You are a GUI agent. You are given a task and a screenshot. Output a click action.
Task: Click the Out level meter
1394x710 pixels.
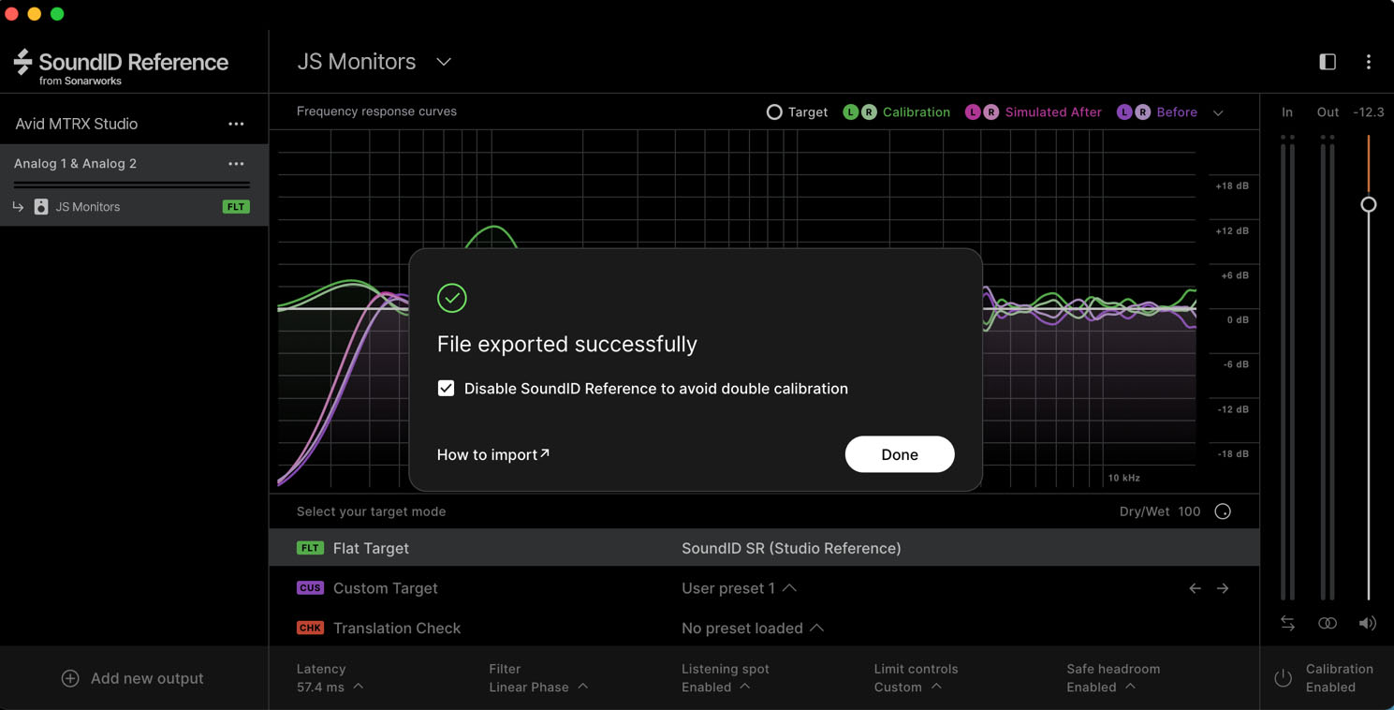point(1328,367)
